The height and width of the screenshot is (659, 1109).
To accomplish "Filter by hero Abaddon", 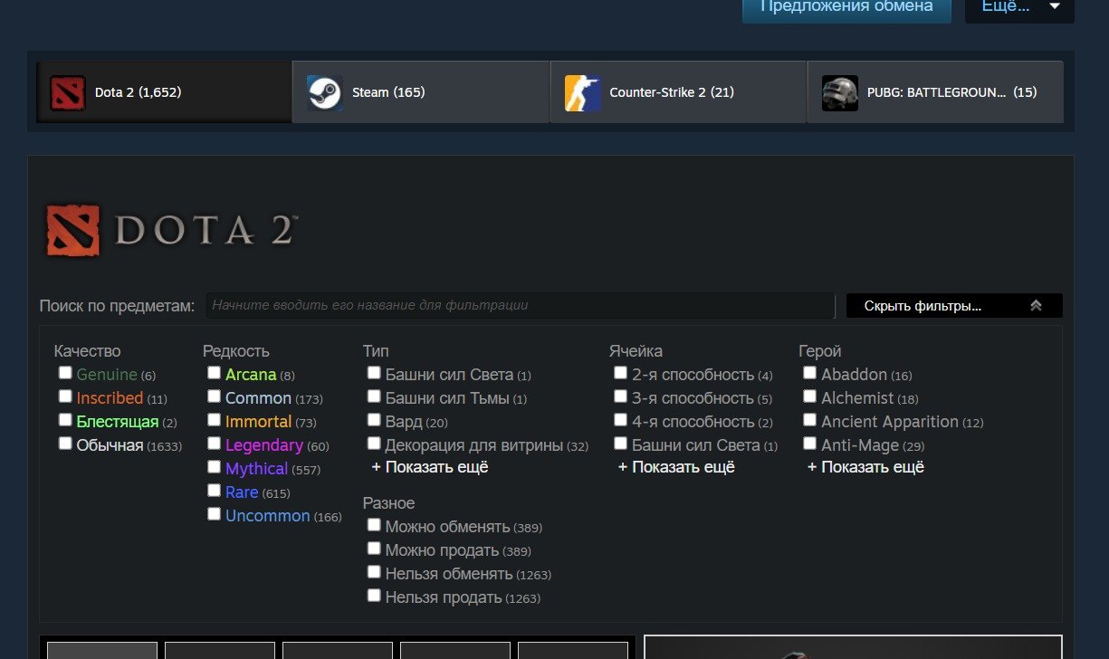I will (809, 373).
